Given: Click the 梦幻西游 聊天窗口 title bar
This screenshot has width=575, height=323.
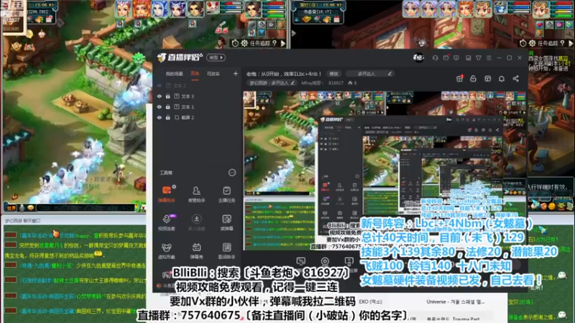Looking at the screenshot, I should (x=73, y=220).
